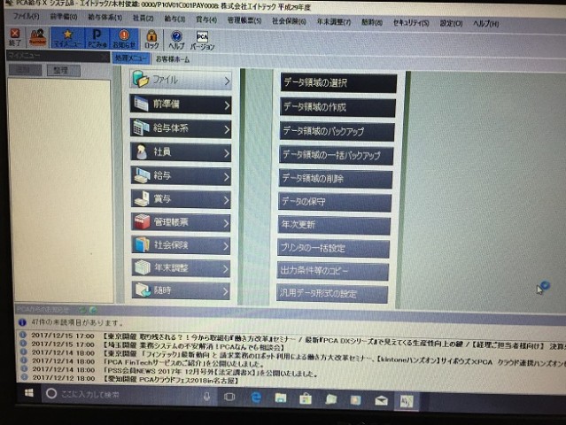Click the chevron on the 賞与 row

tap(227, 200)
